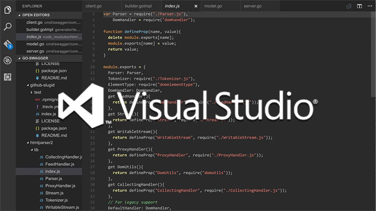Open the Extensions view

[8, 77]
